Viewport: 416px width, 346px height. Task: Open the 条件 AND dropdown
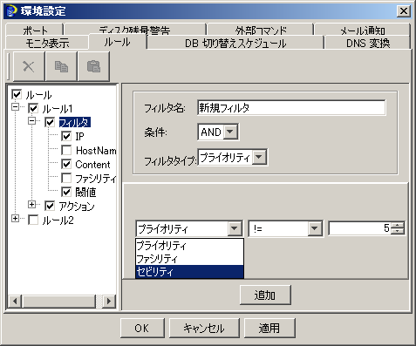(230, 132)
